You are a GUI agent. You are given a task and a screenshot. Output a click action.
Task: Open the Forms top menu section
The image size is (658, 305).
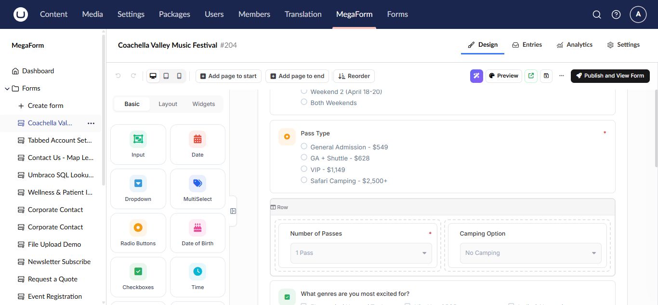[x=397, y=14]
